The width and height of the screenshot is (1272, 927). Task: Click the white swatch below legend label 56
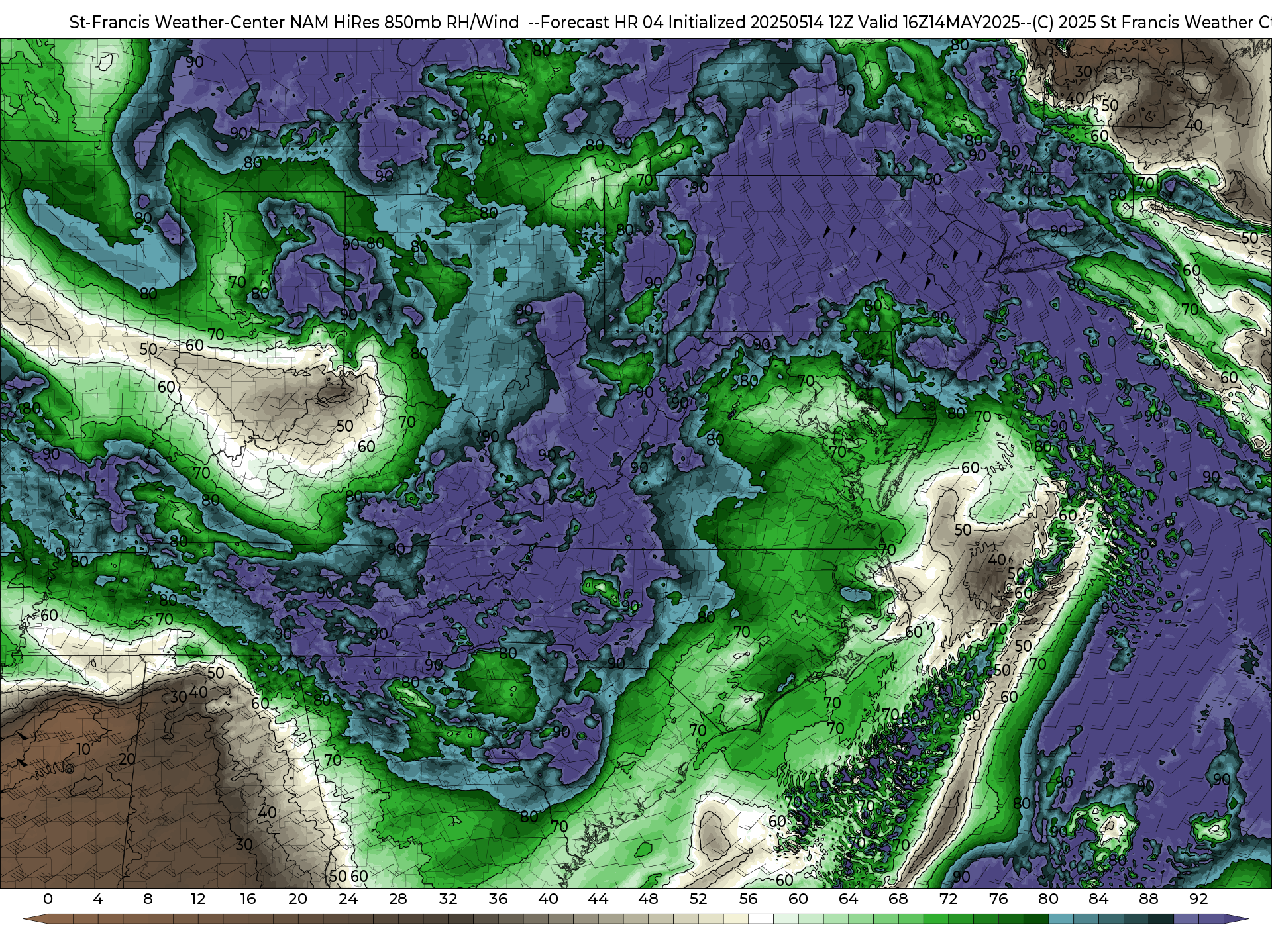point(761,920)
